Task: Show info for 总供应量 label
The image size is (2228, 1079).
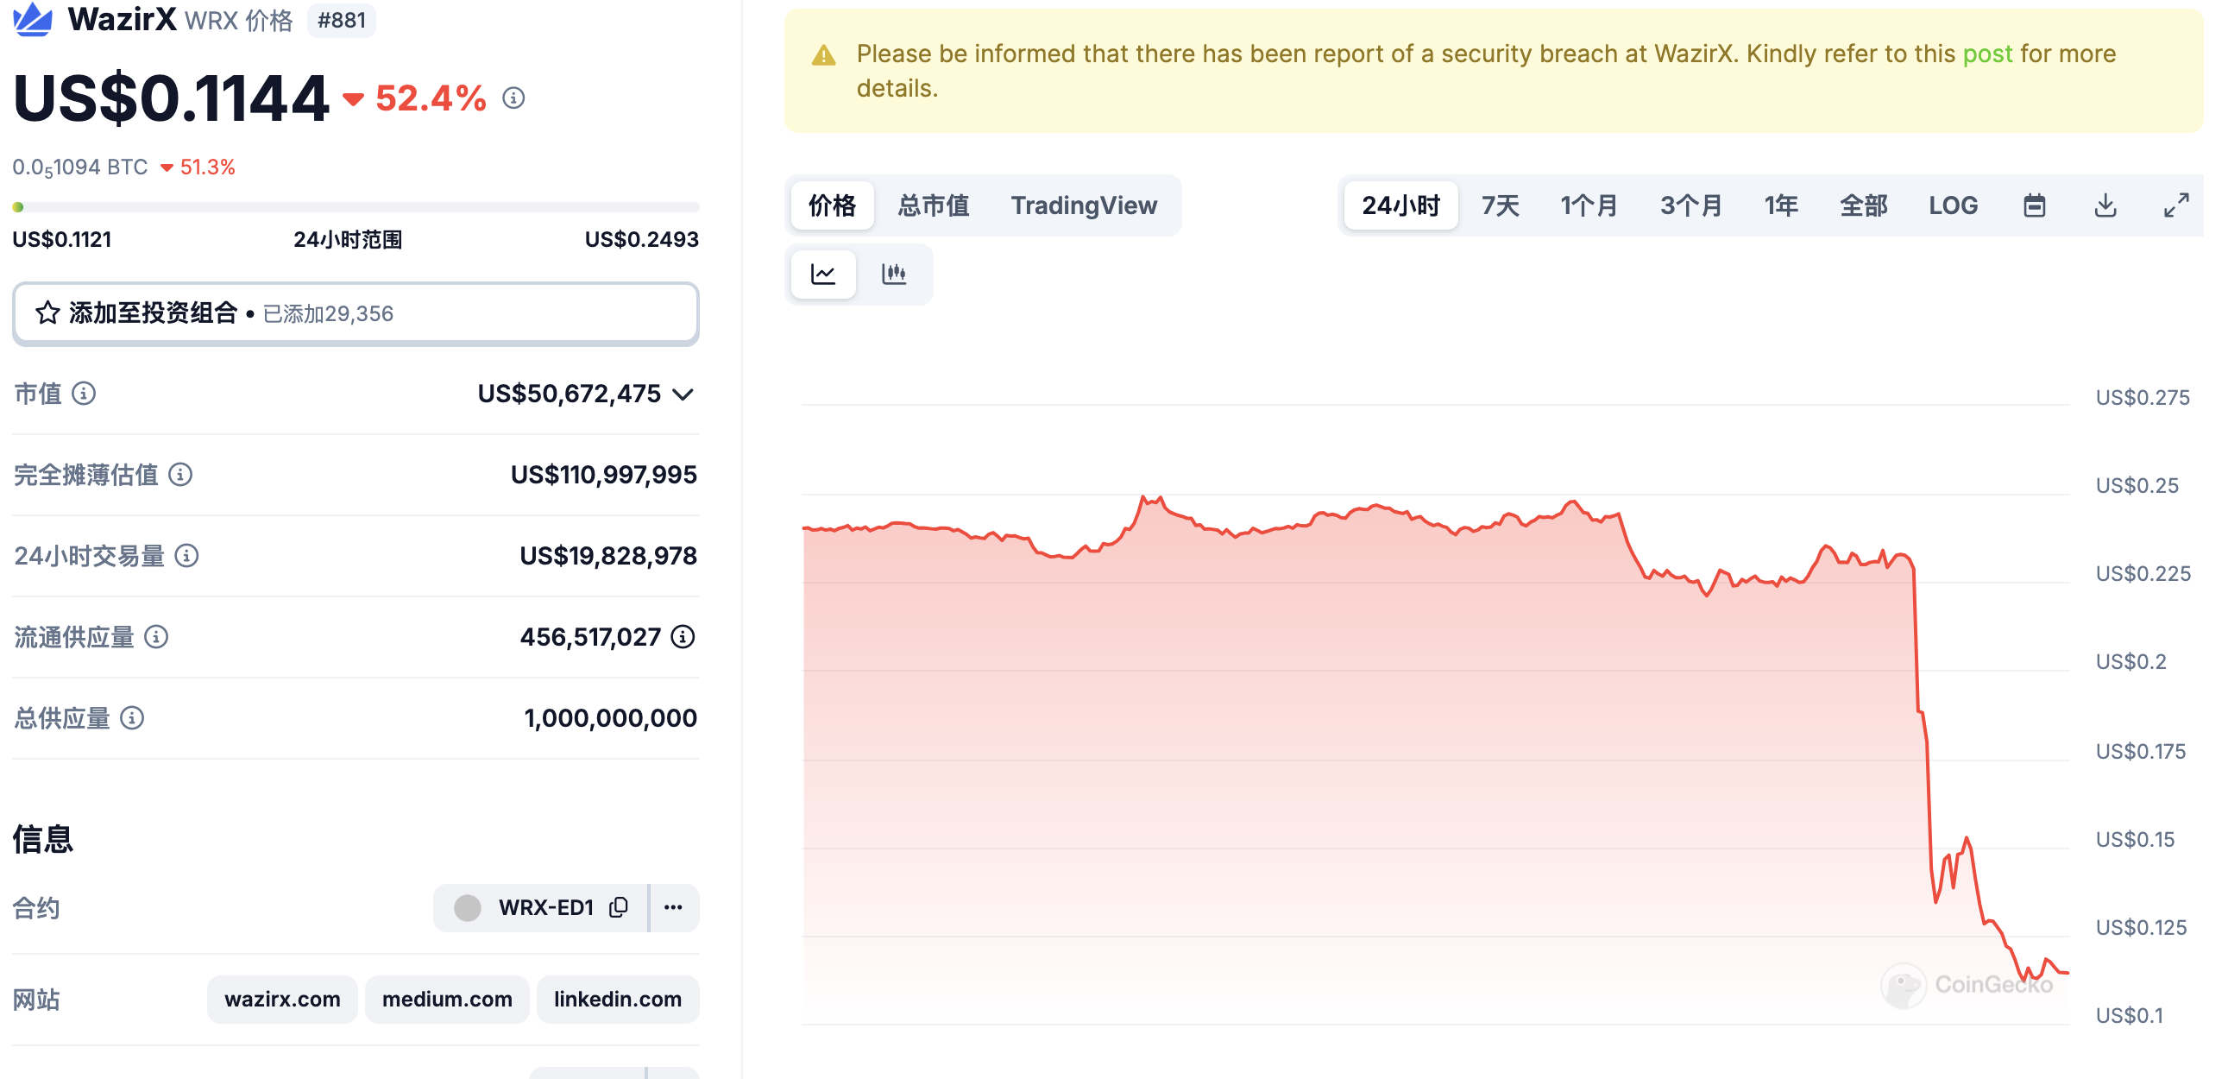Action: pyautogui.click(x=132, y=718)
